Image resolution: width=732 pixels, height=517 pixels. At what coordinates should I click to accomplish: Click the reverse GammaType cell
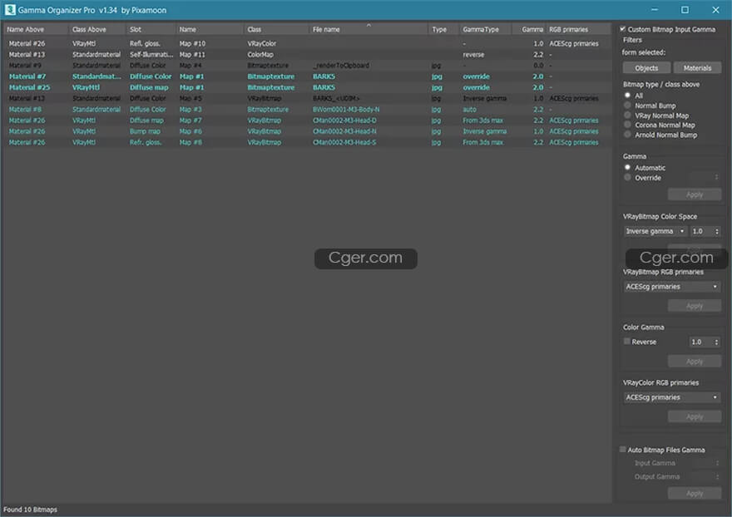[473, 55]
